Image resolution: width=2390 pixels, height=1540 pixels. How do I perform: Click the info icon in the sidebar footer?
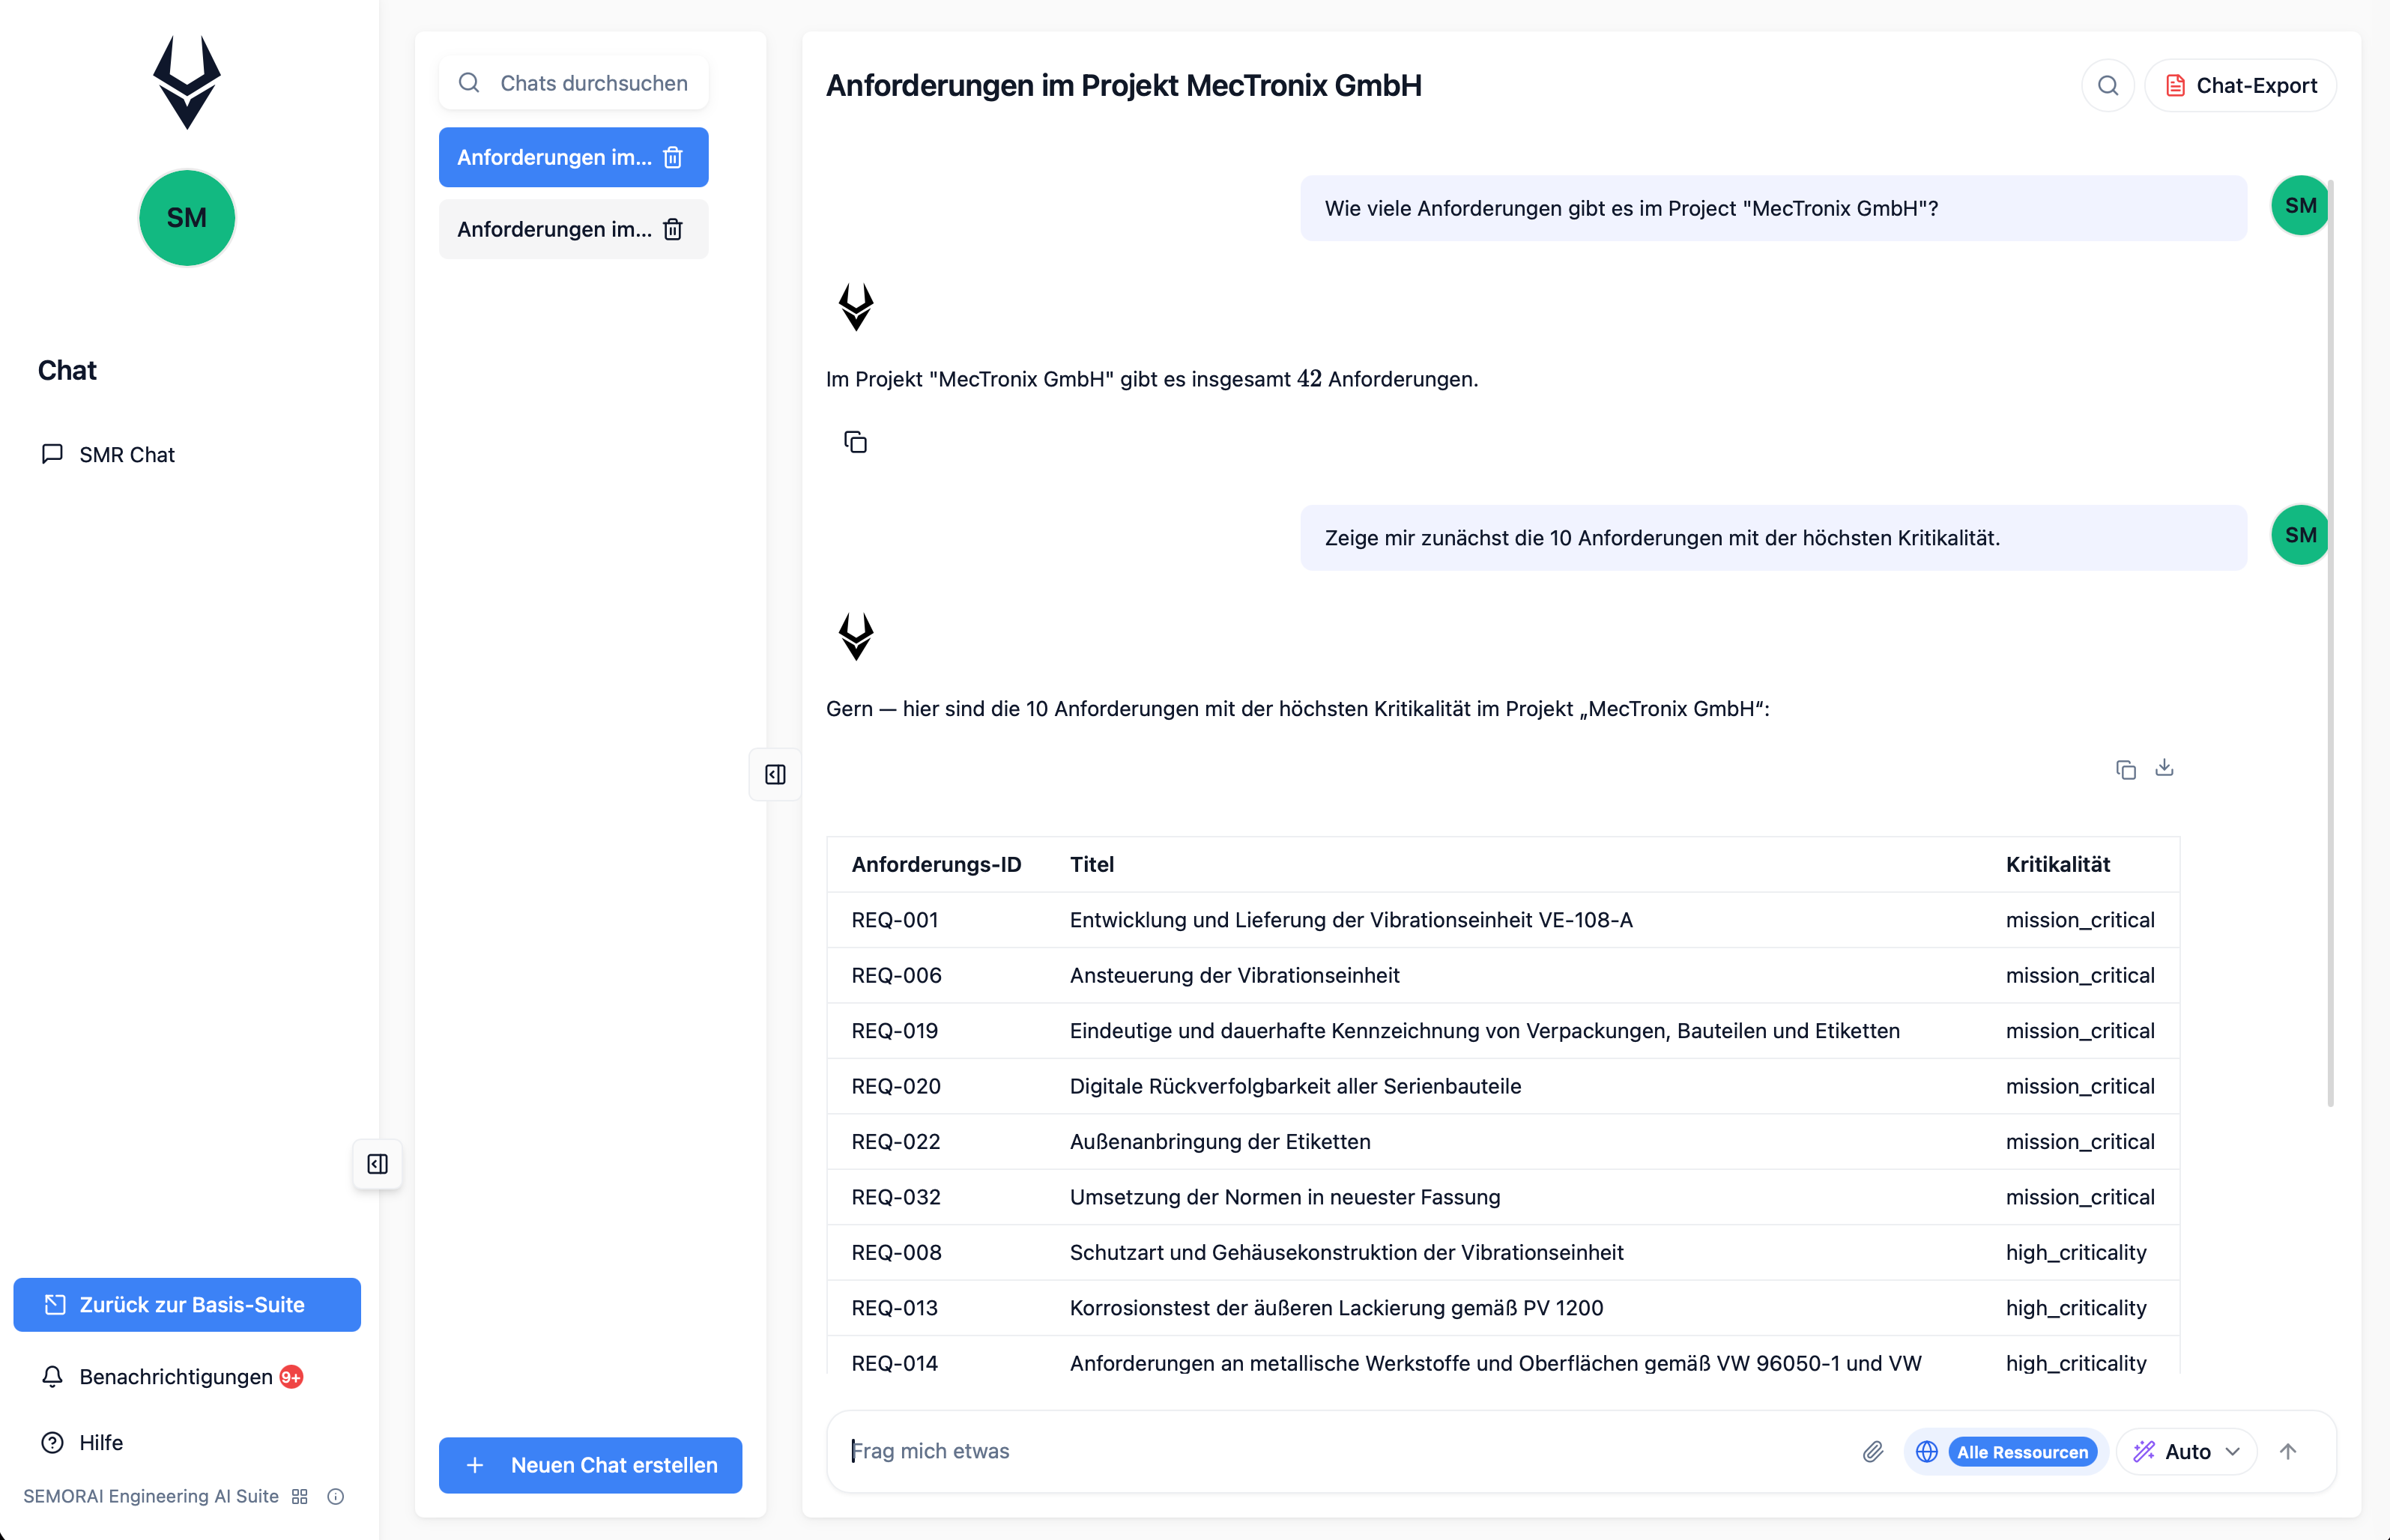click(336, 1497)
